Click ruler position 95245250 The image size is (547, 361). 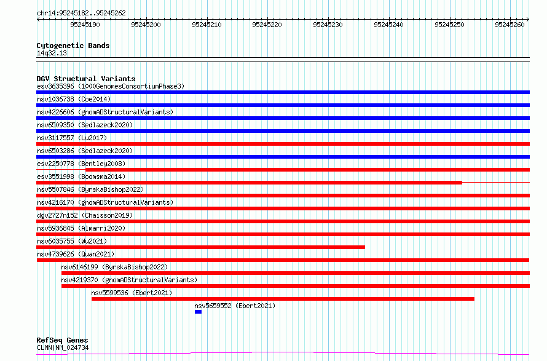(x=449, y=25)
